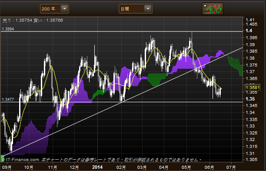Click the 1.305 price axis label

coord(251,160)
